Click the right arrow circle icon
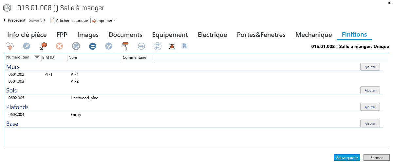 [141, 46]
